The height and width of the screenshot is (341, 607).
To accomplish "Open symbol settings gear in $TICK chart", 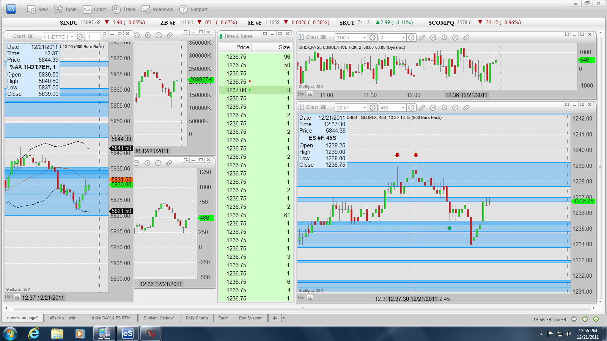I will click(x=373, y=38).
